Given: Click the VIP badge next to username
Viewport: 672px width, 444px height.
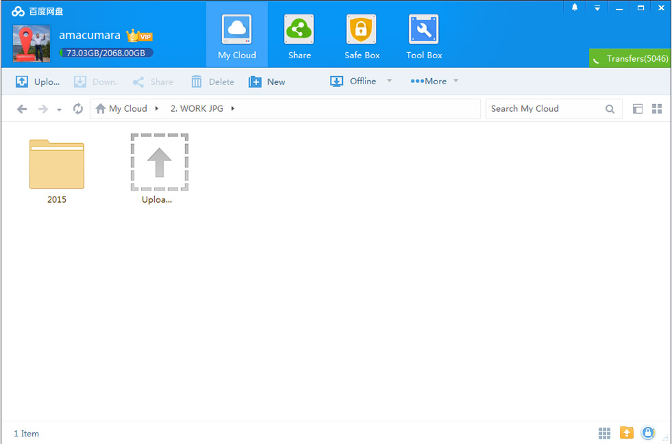Looking at the screenshot, I should pos(139,35).
